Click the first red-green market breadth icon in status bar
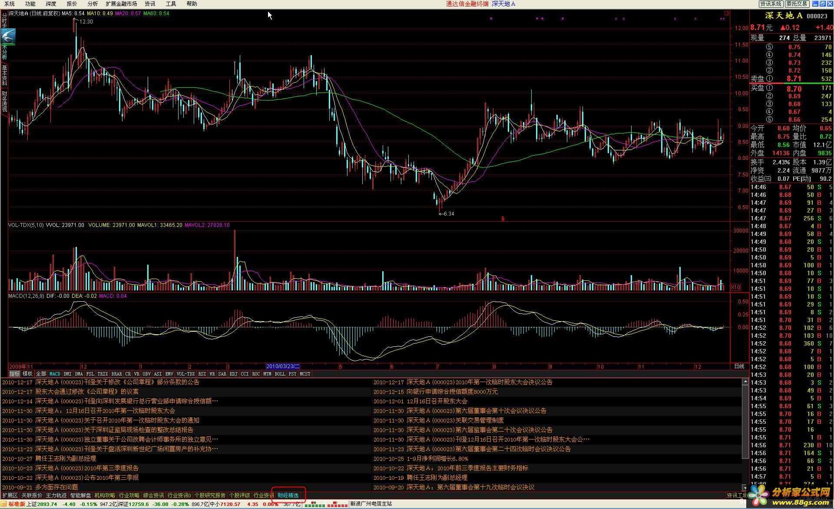This screenshot has width=834, height=509. [314, 504]
